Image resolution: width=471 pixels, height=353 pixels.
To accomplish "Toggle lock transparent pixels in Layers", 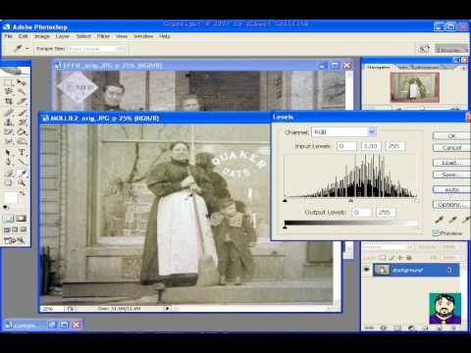I will [383, 258].
